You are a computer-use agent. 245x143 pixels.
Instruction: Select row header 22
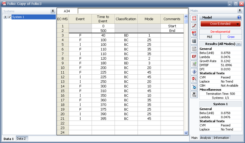[63, 123]
